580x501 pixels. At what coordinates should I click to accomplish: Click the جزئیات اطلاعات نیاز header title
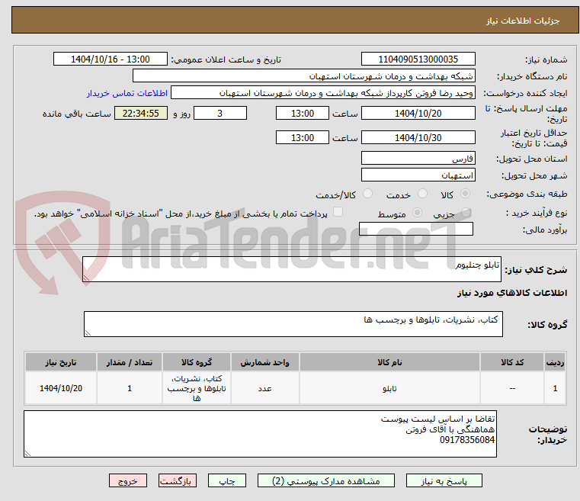[523, 21]
